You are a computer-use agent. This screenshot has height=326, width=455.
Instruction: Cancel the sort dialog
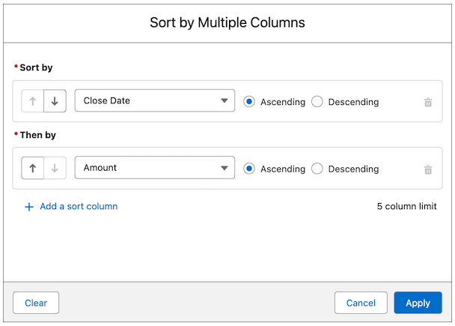(361, 303)
